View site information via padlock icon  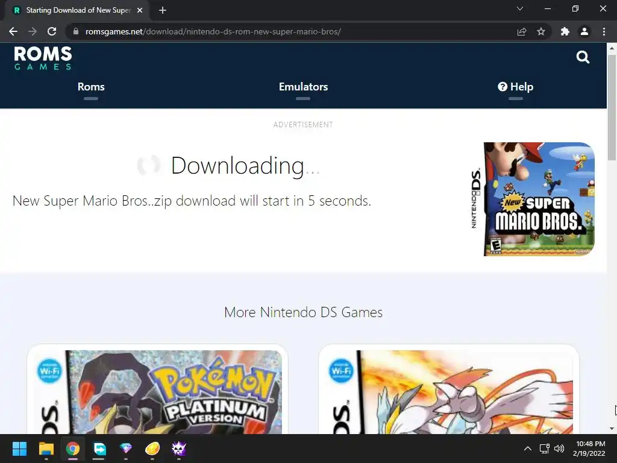76,31
